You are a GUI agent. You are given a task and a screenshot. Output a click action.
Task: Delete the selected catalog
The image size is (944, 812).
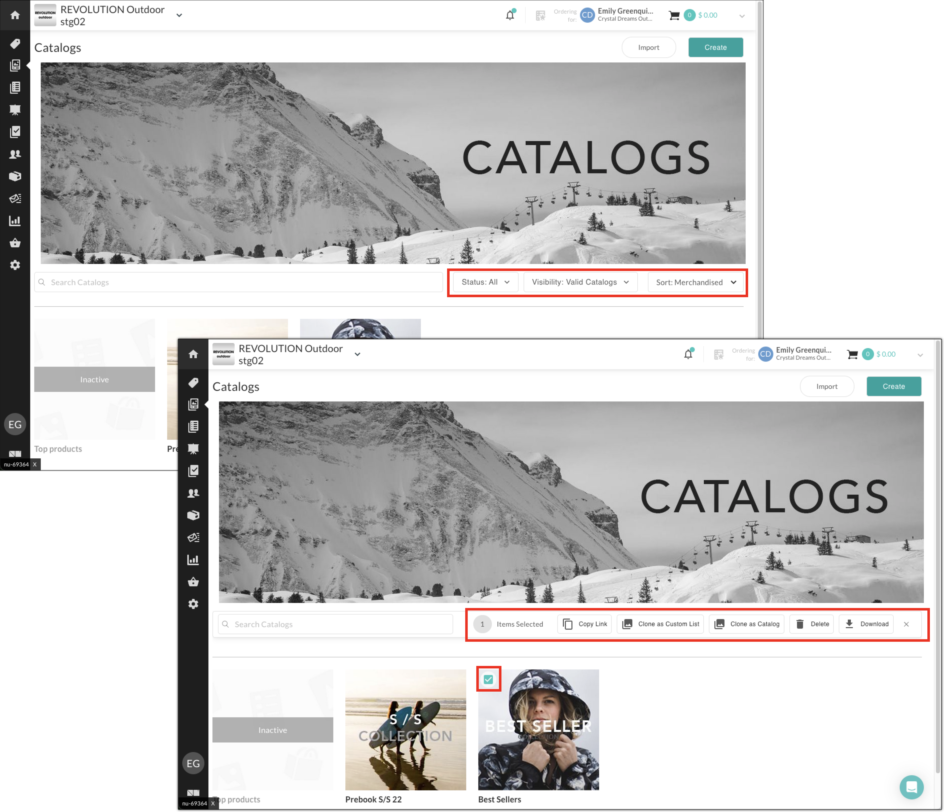pos(812,624)
